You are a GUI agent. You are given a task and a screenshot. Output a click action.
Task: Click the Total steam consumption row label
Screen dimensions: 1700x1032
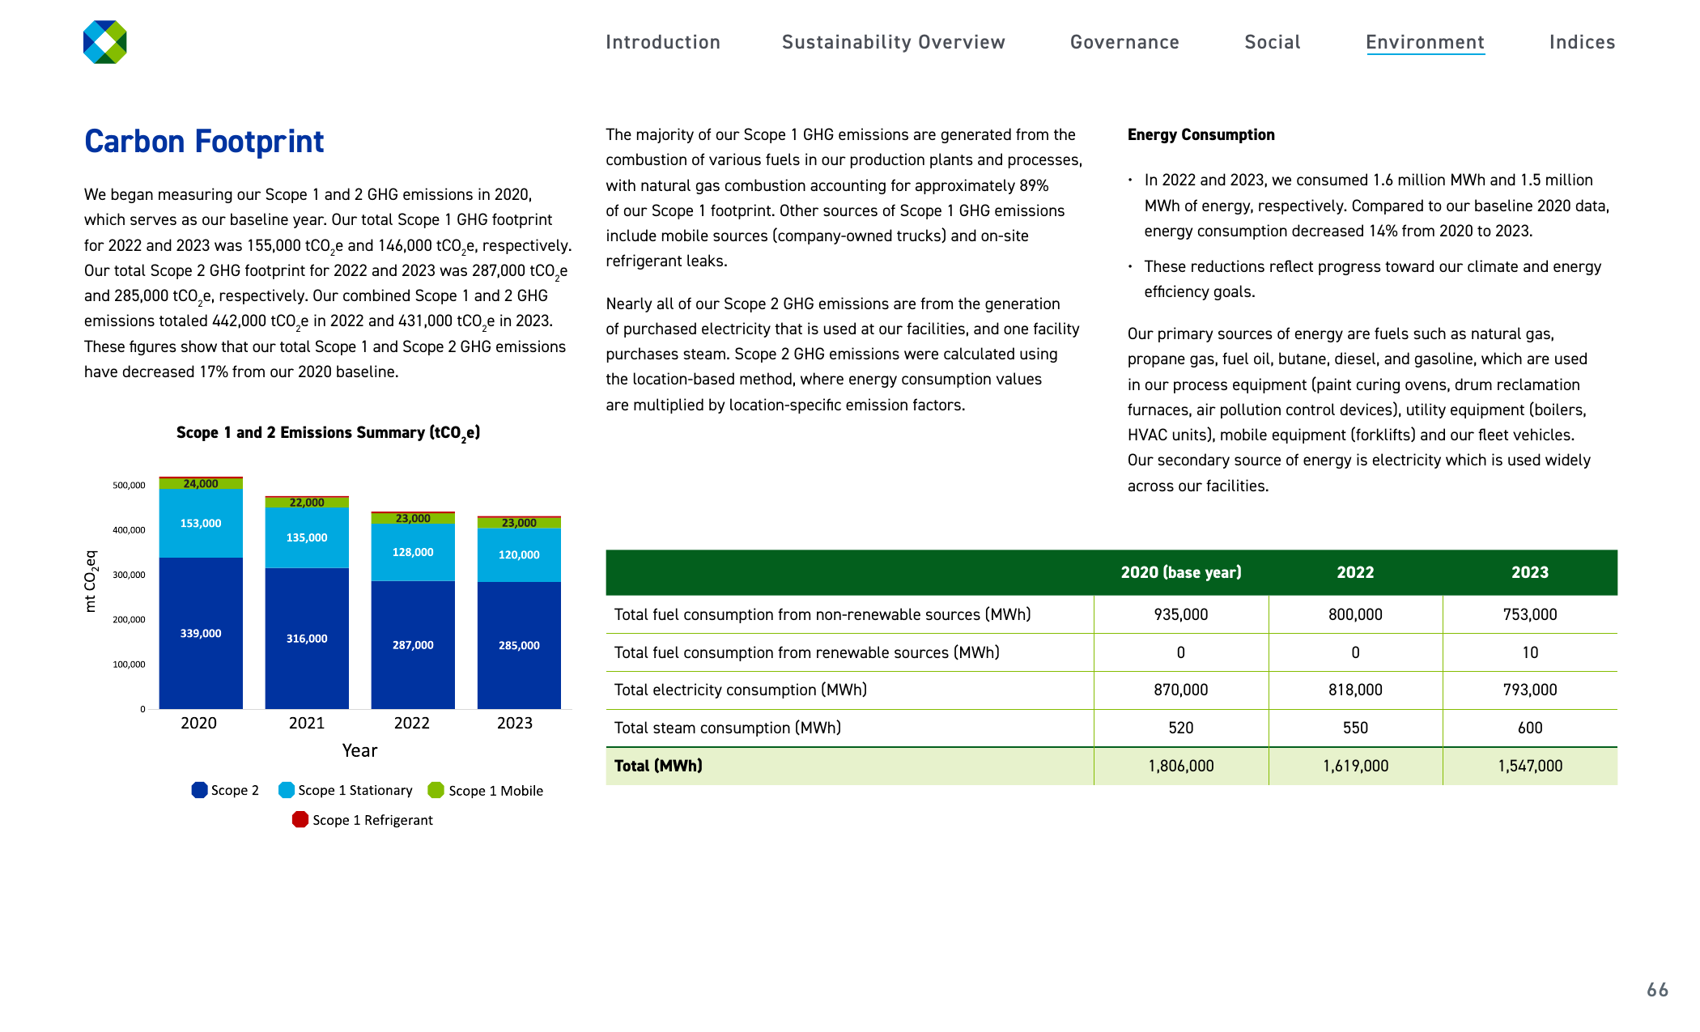(728, 728)
